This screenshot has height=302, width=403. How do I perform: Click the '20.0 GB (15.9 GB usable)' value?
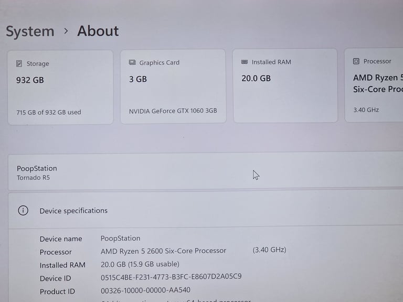coord(140,264)
